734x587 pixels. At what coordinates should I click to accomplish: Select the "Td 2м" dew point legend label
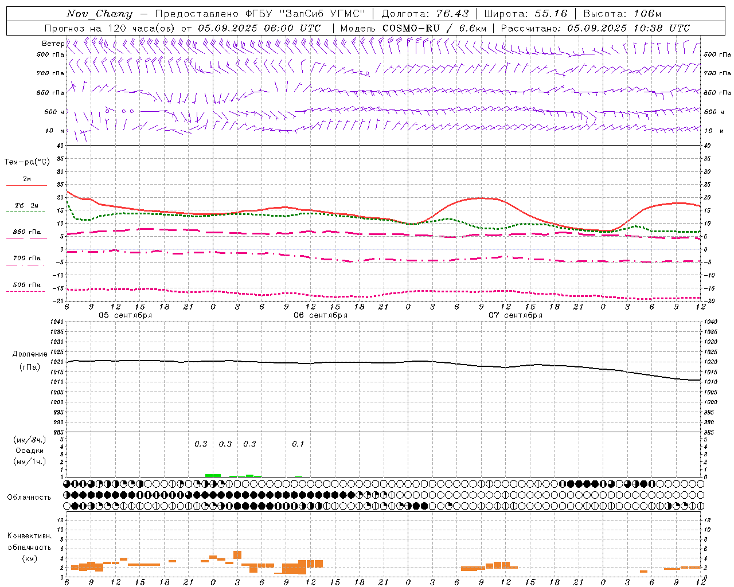coord(26,205)
